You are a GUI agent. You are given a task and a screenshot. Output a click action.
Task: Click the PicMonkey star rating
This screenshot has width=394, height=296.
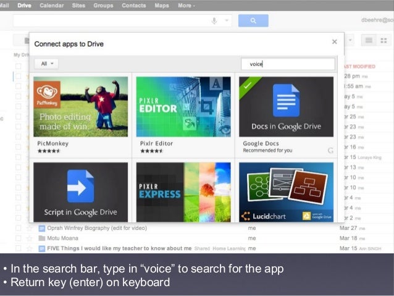(x=49, y=151)
